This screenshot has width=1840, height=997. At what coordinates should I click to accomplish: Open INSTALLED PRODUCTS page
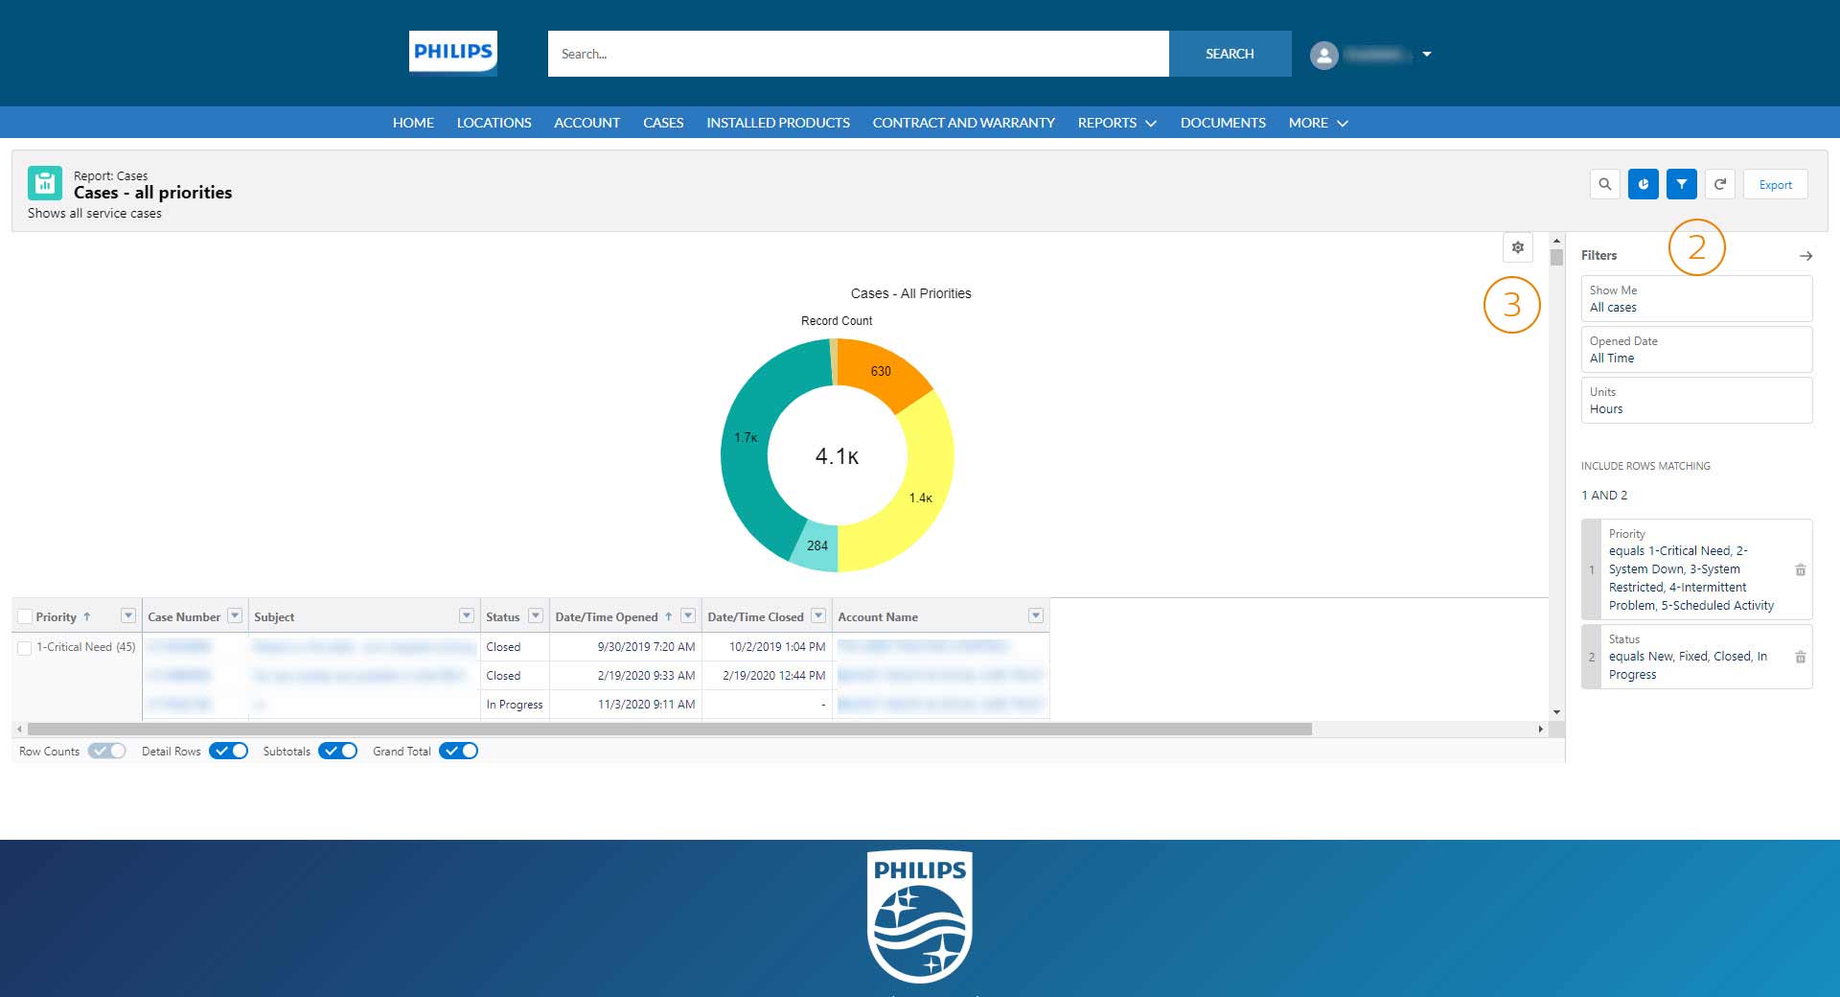778,123
